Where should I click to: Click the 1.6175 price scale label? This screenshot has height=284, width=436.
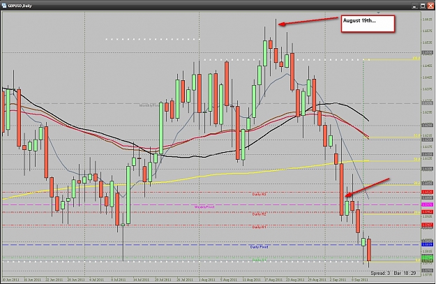(x=427, y=147)
